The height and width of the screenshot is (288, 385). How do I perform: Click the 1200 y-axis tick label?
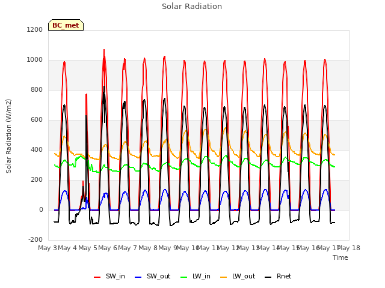pyautogui.click(x=35, y=29)
